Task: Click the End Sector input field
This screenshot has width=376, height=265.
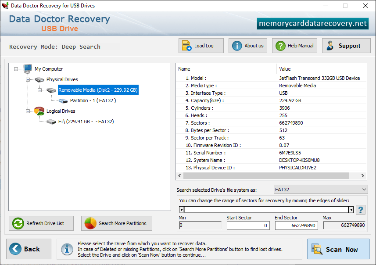Action: tap(297, 226)
